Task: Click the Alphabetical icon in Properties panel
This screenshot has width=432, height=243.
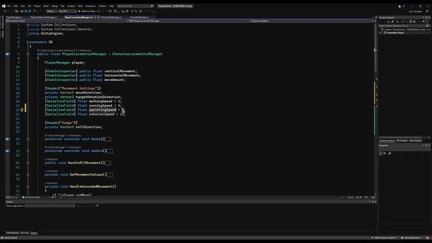Action: [x=385, y=153]
